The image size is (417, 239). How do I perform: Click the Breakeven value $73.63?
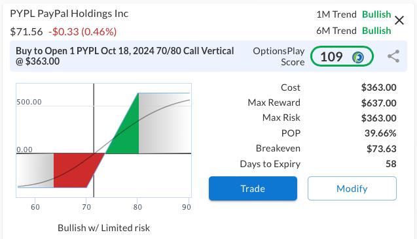(x=382, y=149)
